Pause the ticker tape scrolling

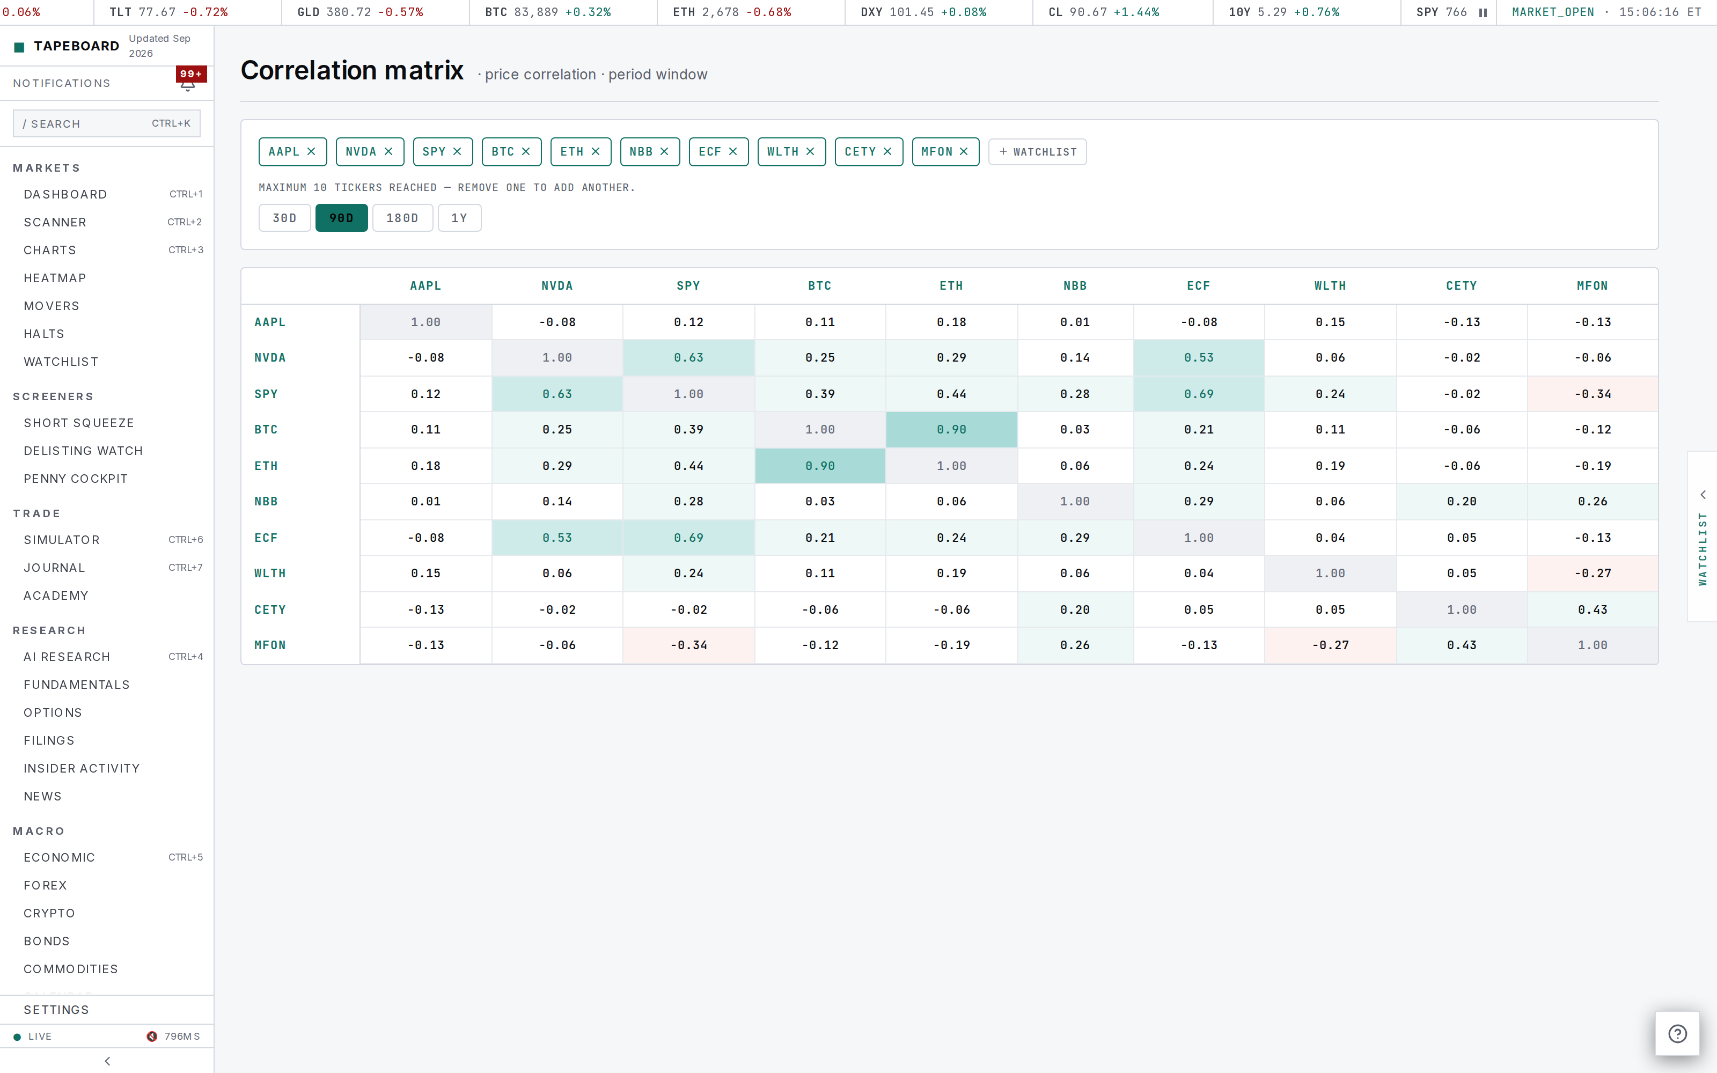(x=1483, y=12)
